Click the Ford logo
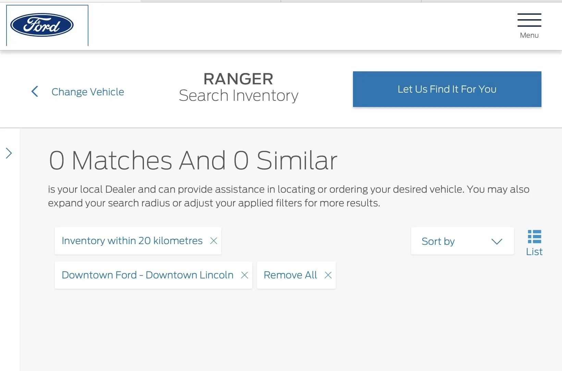Screen dimensions: 562x371 click(42, 25)
